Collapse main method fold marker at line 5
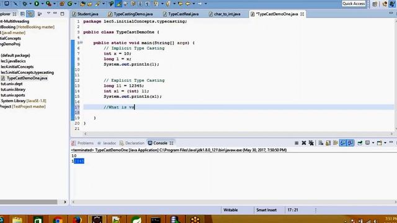397x223 pixels. click(81, 43)
